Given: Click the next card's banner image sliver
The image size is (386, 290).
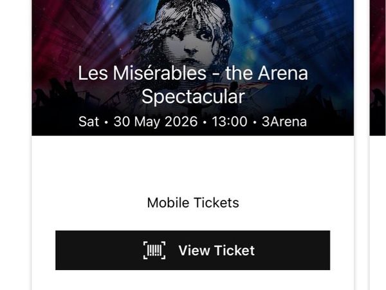Looking at the screenshot, I should (378, 64).
